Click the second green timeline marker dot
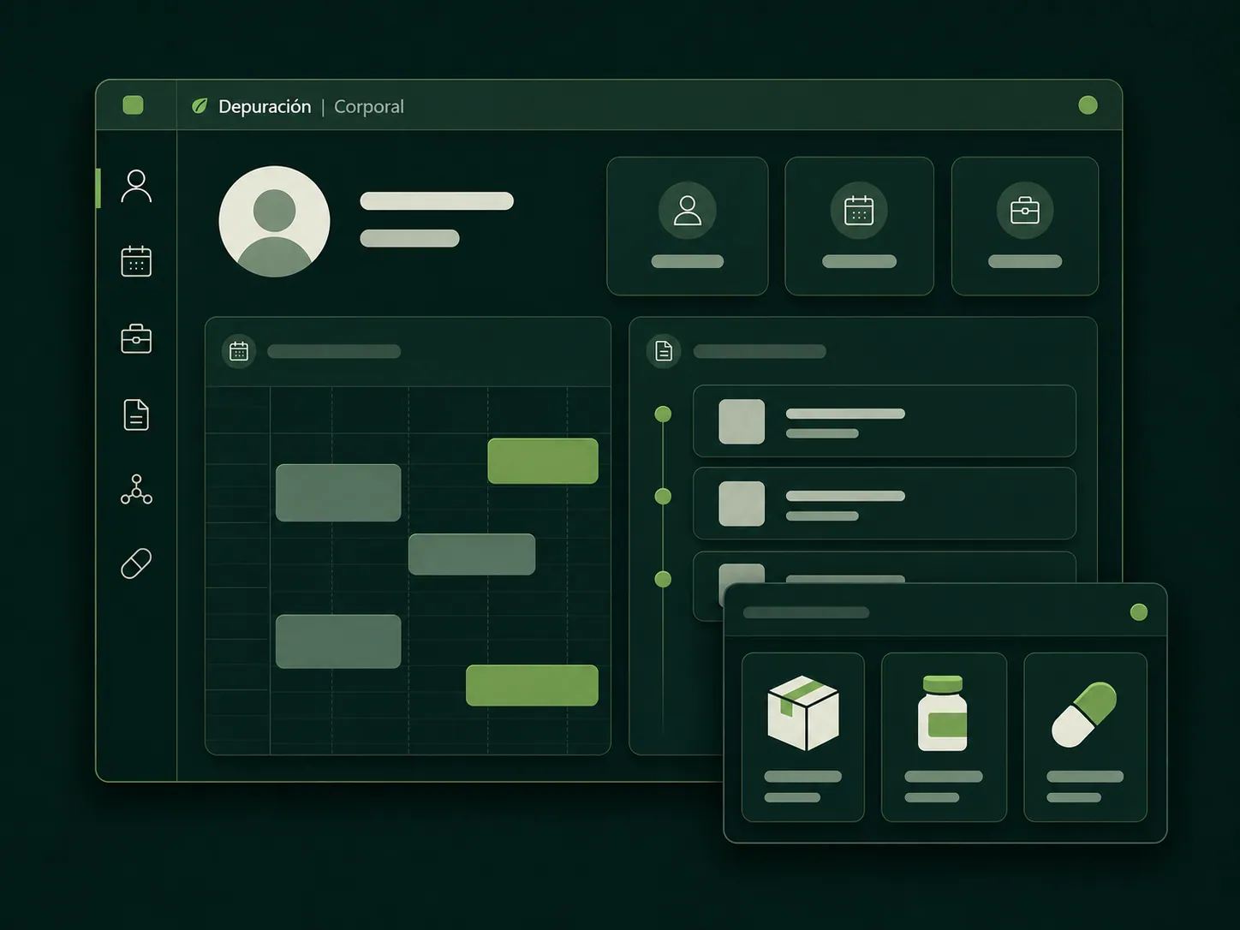Screen dimensions: 1240x930 (x=663, y=496)
